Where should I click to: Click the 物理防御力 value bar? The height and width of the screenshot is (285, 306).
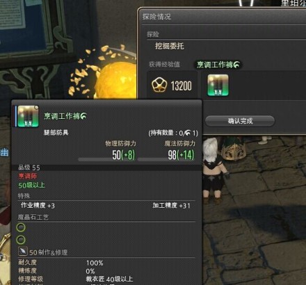[107, 159]
